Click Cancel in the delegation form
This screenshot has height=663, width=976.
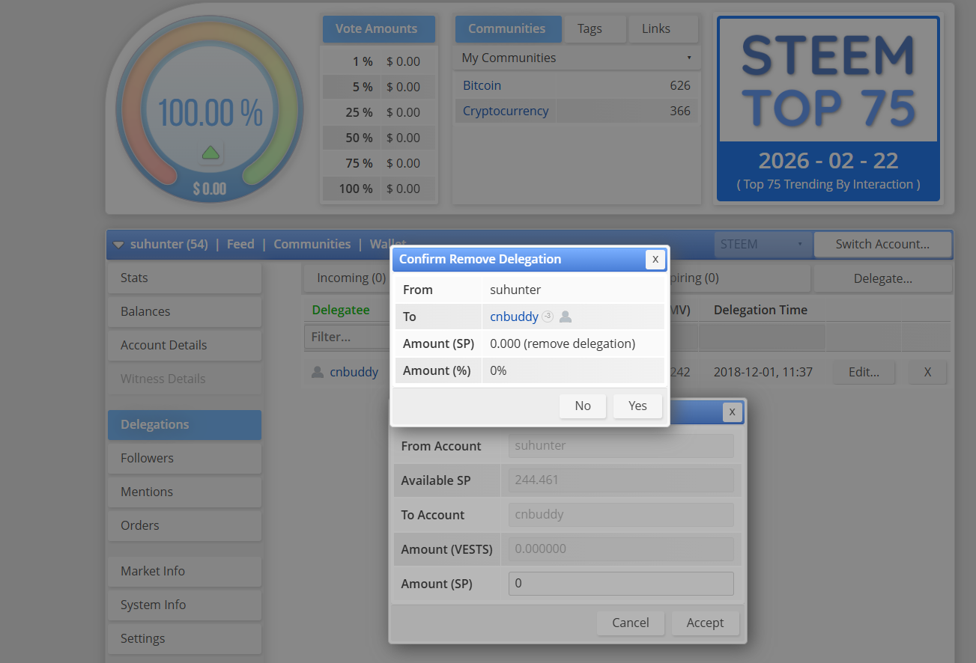(631, 623)
